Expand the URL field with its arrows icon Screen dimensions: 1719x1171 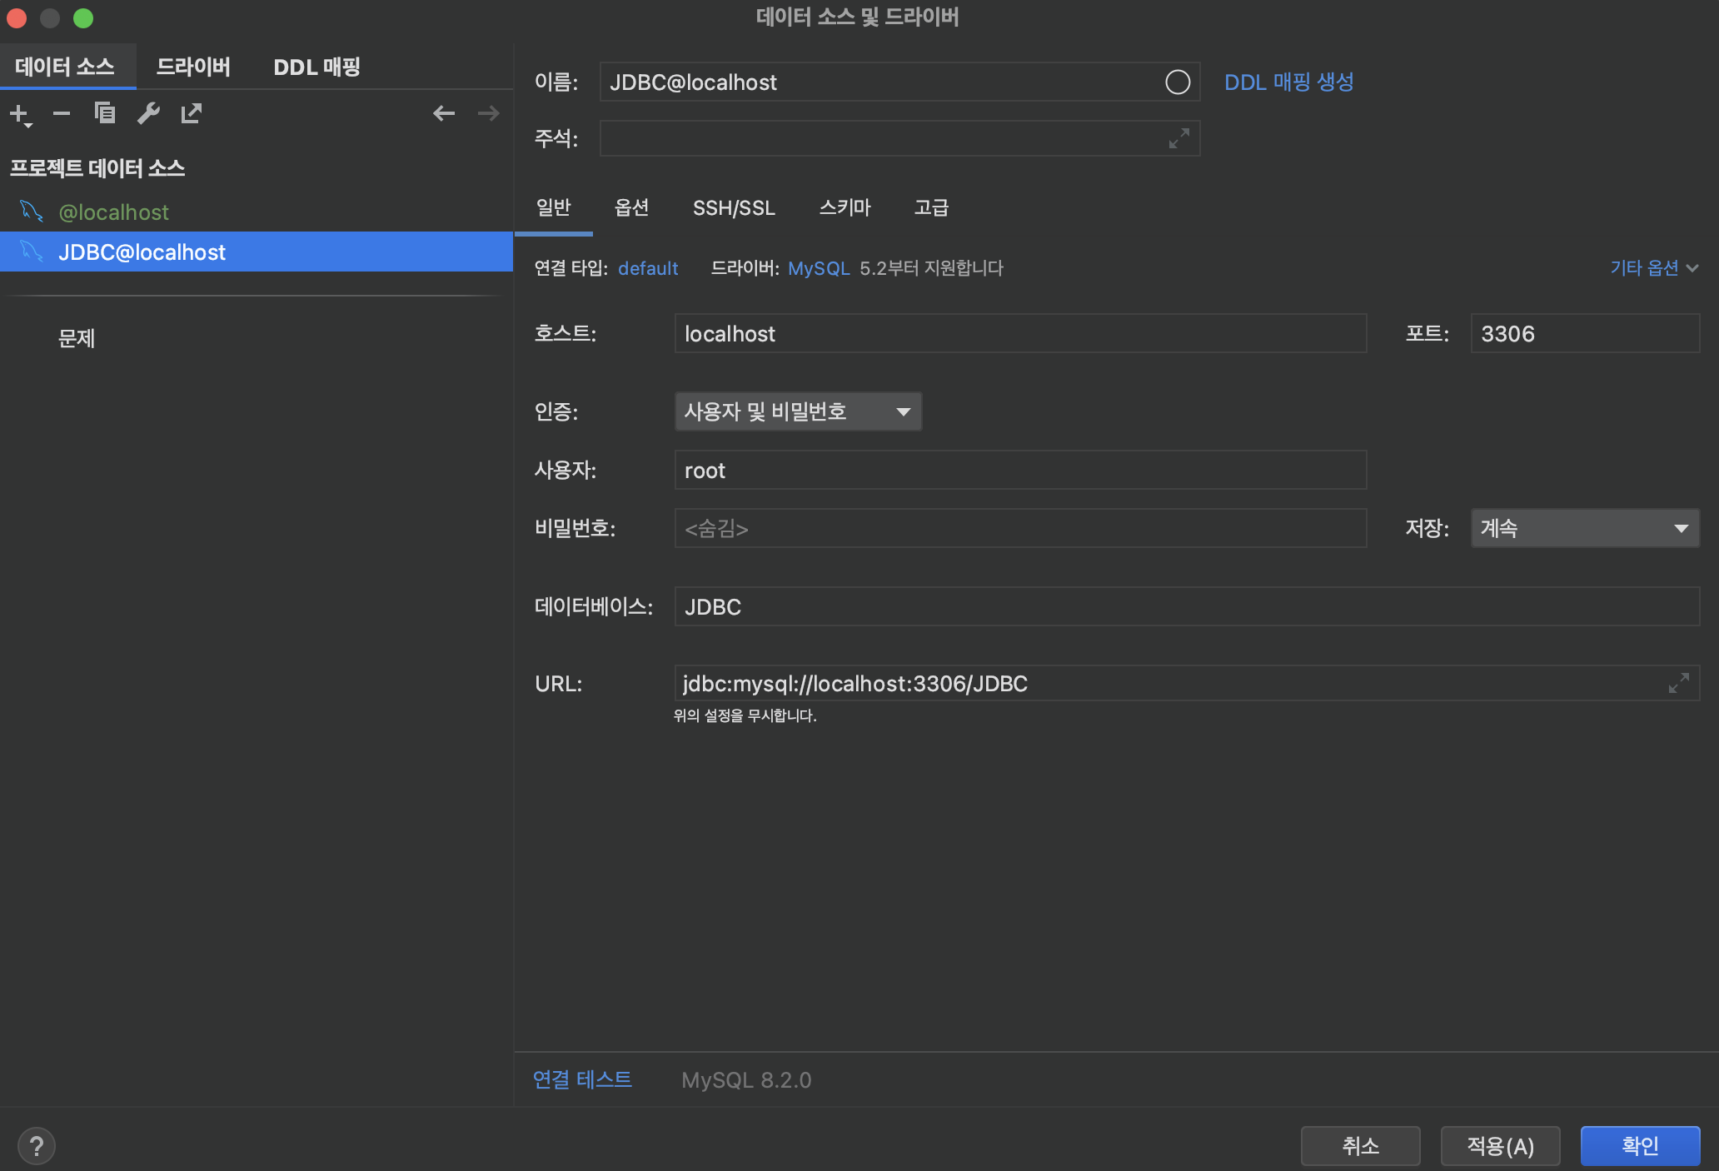1678,683
